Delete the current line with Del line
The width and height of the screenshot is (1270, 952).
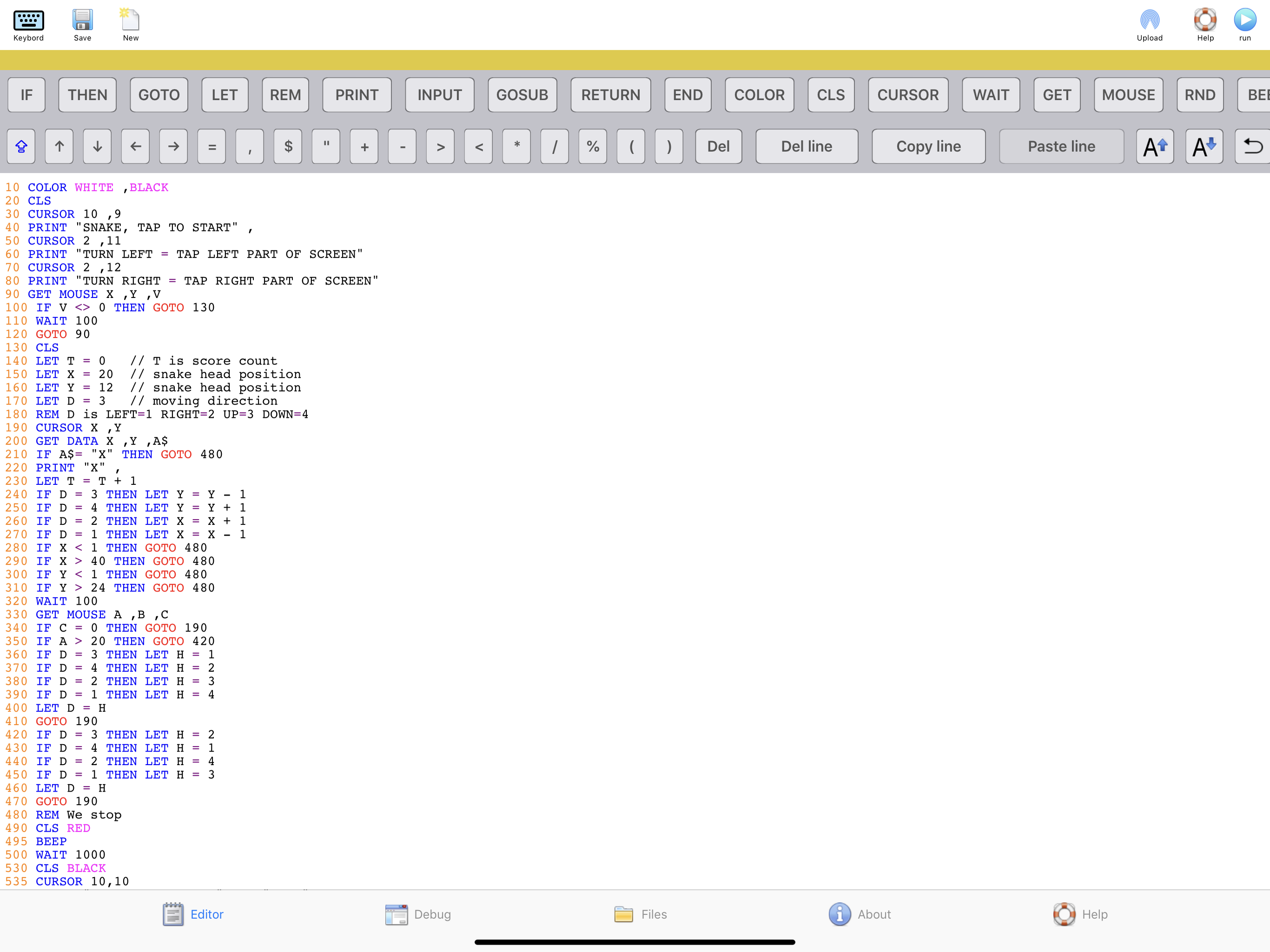pyautogui.click(x=806, y=146)
